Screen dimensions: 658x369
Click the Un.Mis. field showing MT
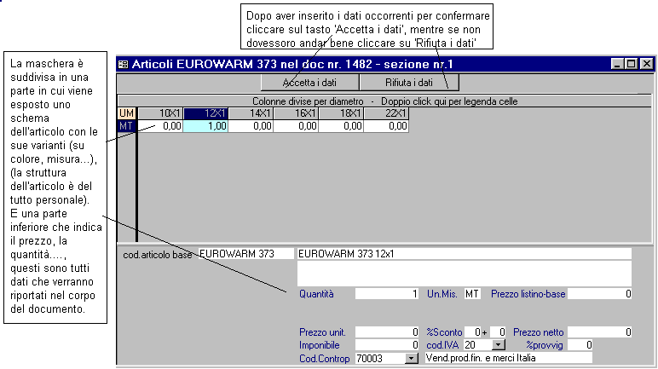pyautogui.click(x=472, y=294)
